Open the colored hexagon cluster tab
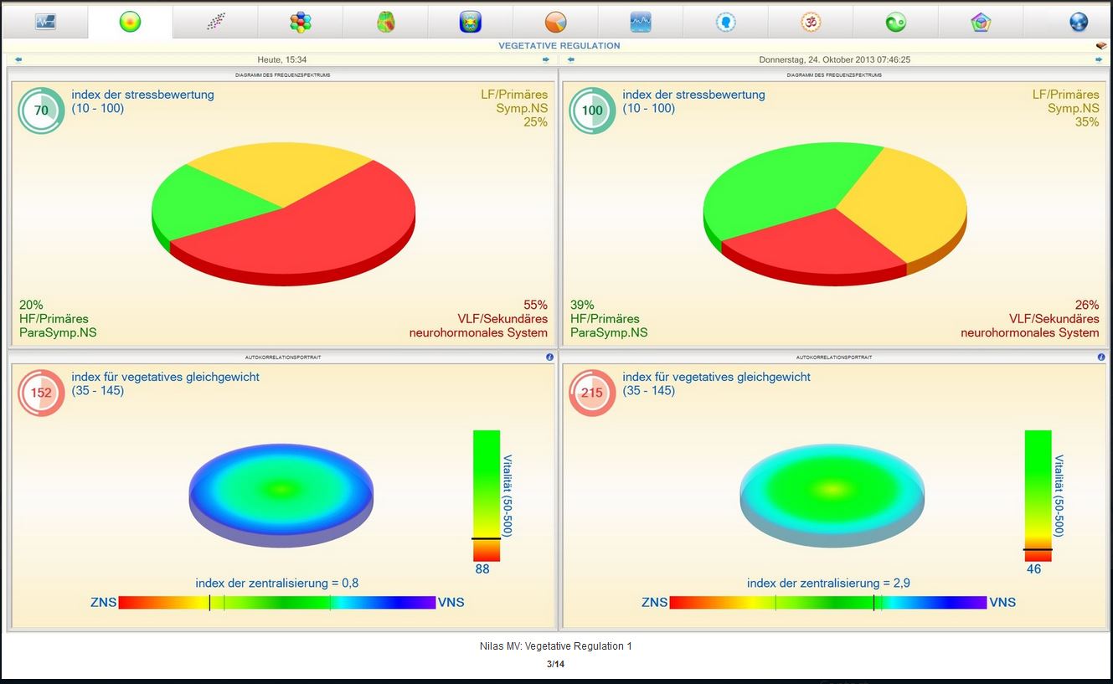 [301, 22]
